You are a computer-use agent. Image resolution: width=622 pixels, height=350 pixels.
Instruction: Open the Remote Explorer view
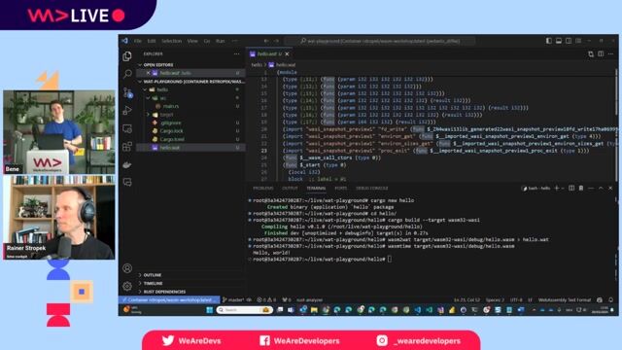click(x=127, y=128)
